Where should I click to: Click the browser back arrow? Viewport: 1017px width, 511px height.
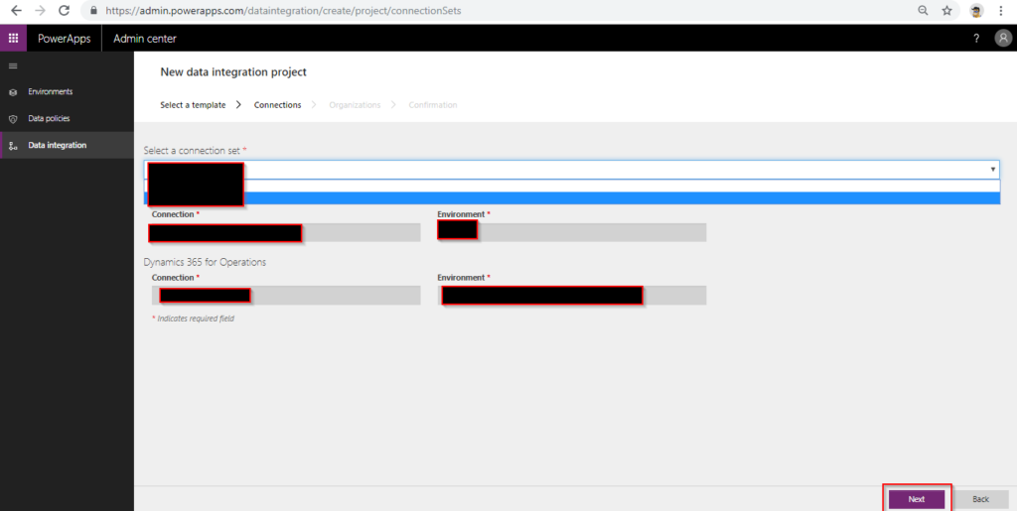[16, 11]
